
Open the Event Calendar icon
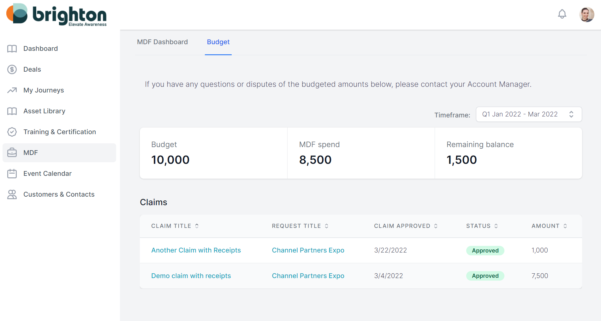[12, 173]
